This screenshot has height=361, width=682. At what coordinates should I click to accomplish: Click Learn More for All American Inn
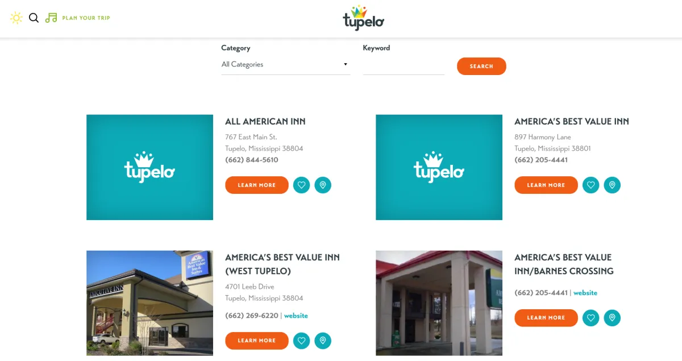point(257,185)
